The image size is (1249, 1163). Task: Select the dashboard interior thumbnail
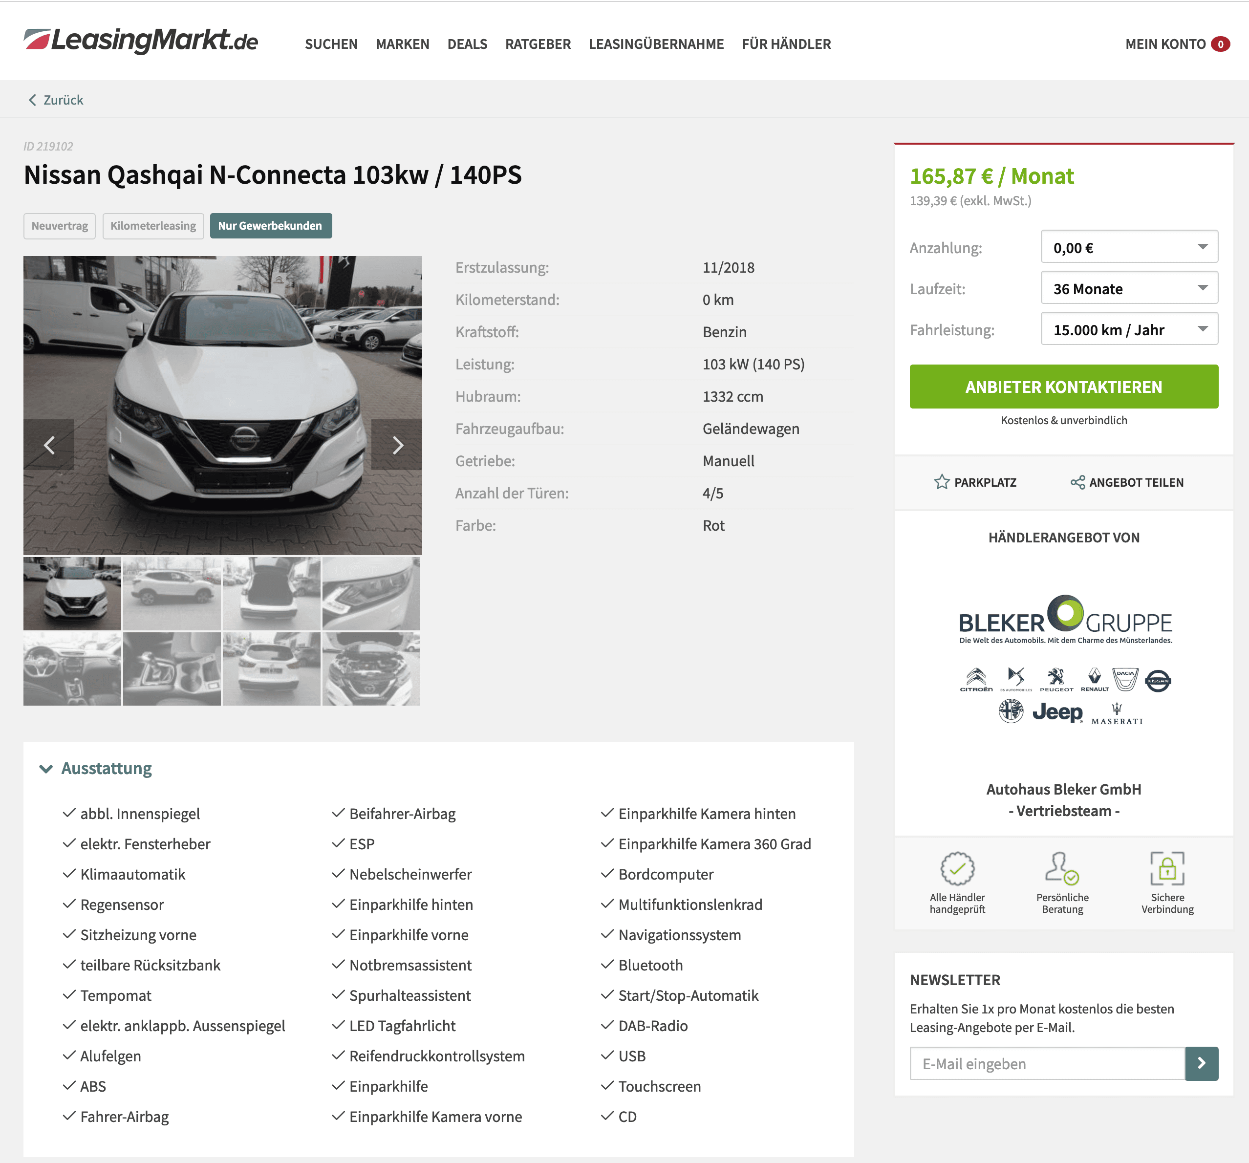coord(72,668)
